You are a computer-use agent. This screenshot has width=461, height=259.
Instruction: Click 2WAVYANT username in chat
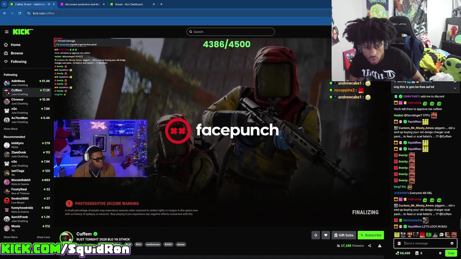coord(411,96)
